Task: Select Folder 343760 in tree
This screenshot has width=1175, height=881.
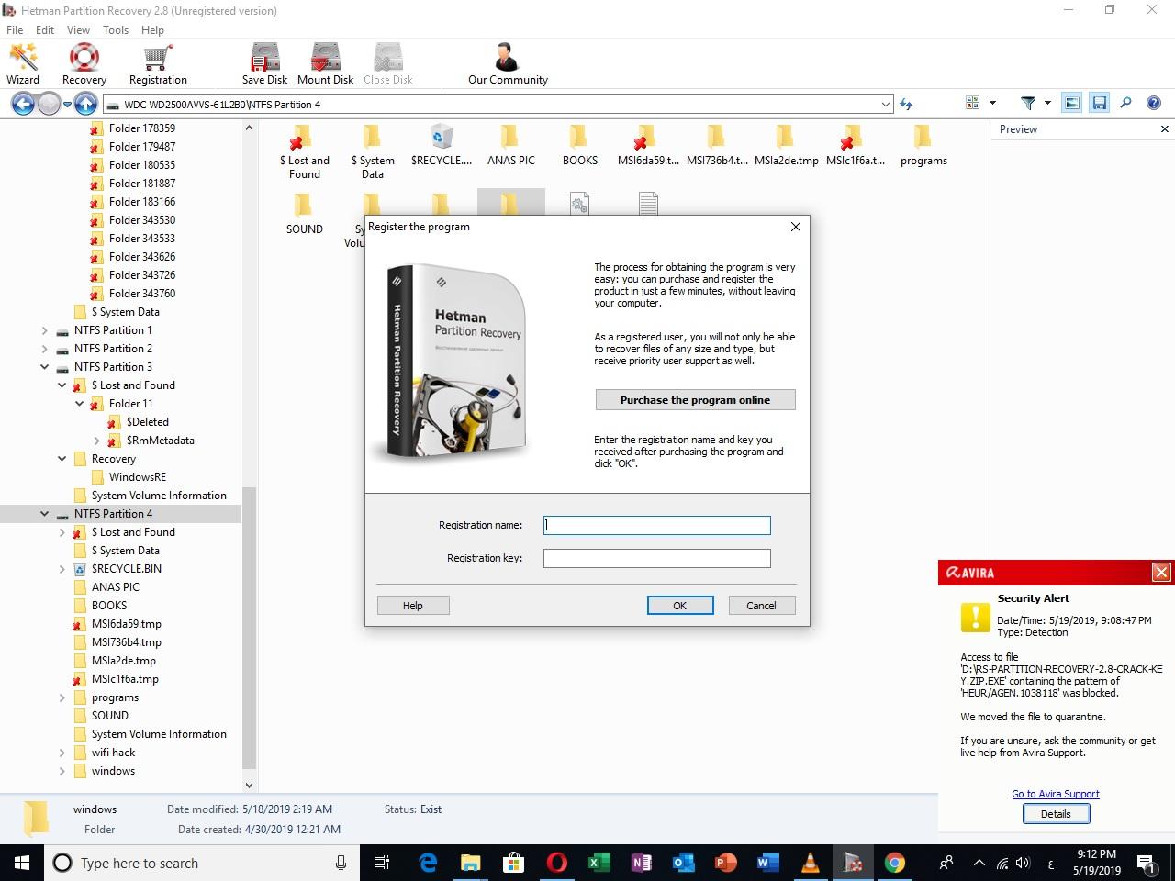Action: 142,294
